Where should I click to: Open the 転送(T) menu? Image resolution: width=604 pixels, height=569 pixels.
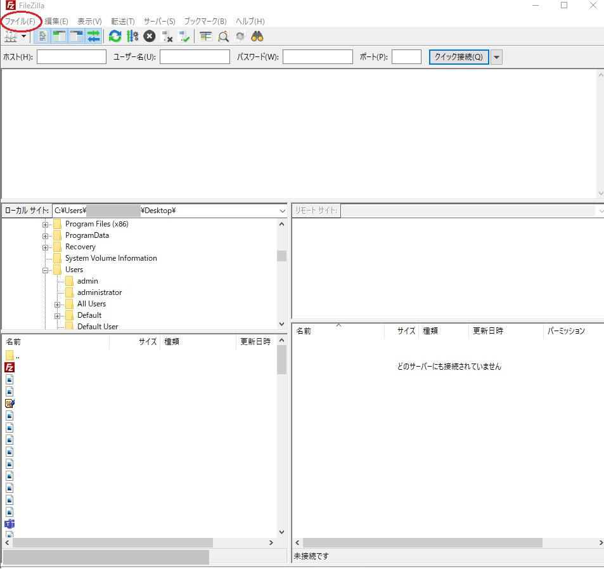pyautogui.click(x=123, y=21)
